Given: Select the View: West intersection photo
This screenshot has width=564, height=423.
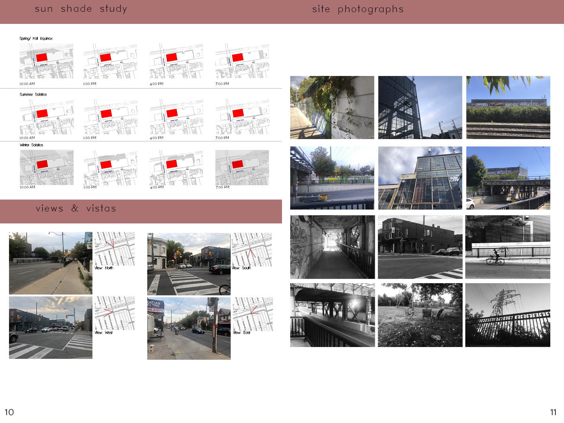Looking at the screenshot, I should click(x=51, y=327).
